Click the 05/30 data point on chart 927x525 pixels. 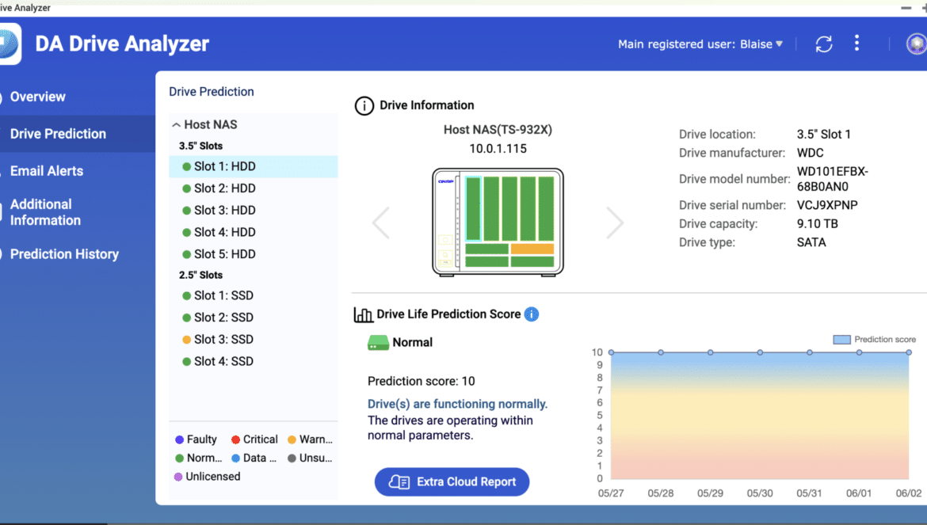pos(760,352)
